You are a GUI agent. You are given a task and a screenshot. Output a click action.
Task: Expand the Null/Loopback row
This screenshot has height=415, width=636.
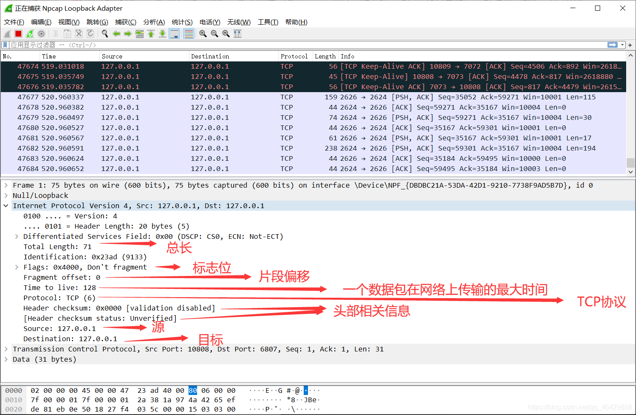coord(6,195)
